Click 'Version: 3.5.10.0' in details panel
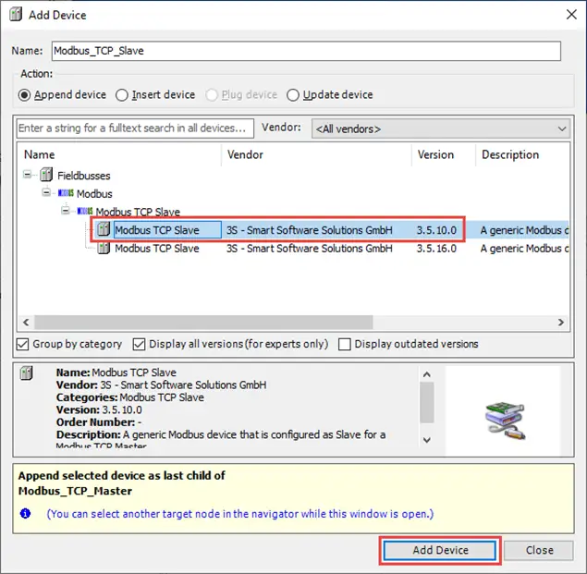 click(x=99, y=409)
